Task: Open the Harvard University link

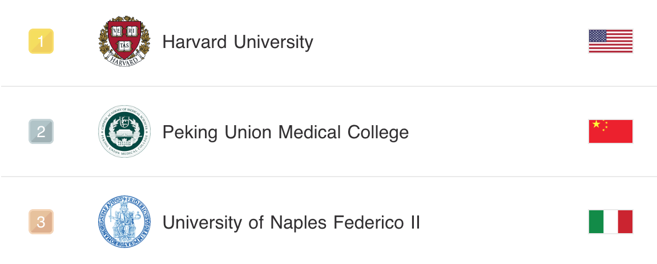Action: [x=237, y=42]
